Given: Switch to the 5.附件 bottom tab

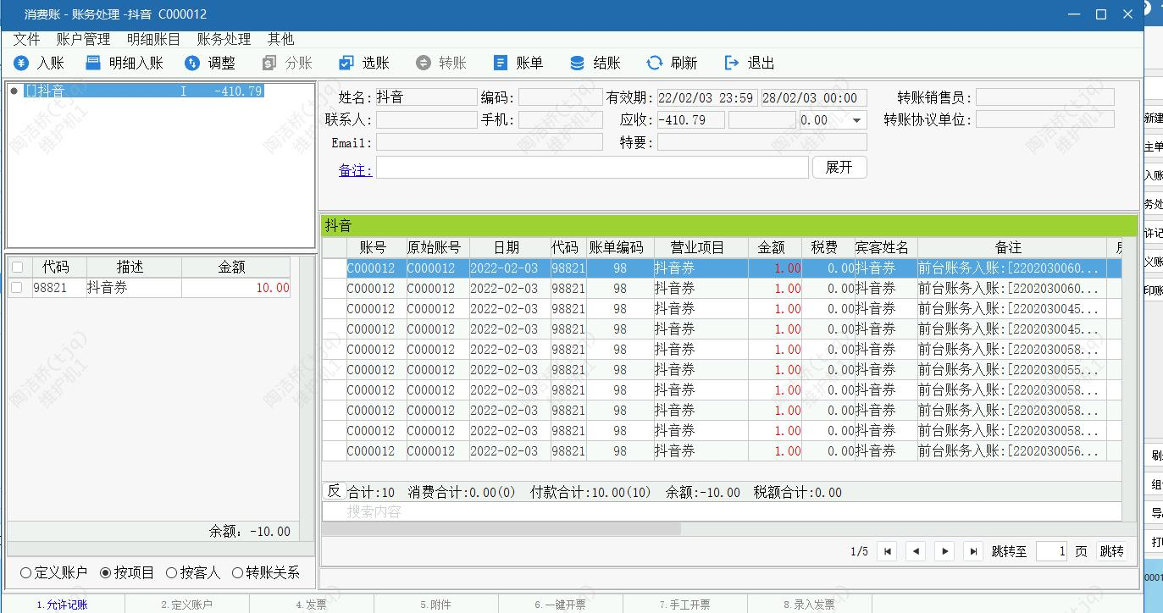Looking at the screenshot, I should [435, 605].
